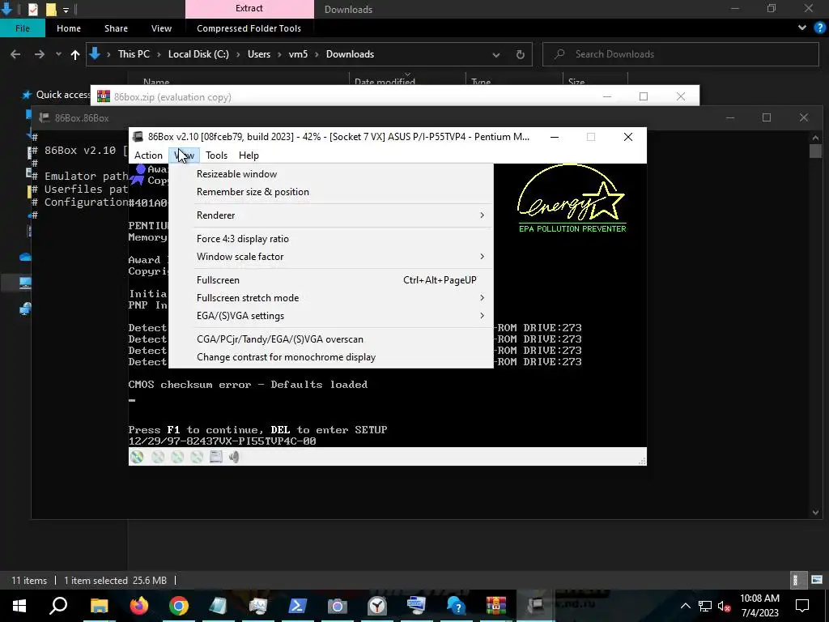Screen dimensions: 829x622
Task: Open PowerShell from the taskbar
Action: pos(298,606)
